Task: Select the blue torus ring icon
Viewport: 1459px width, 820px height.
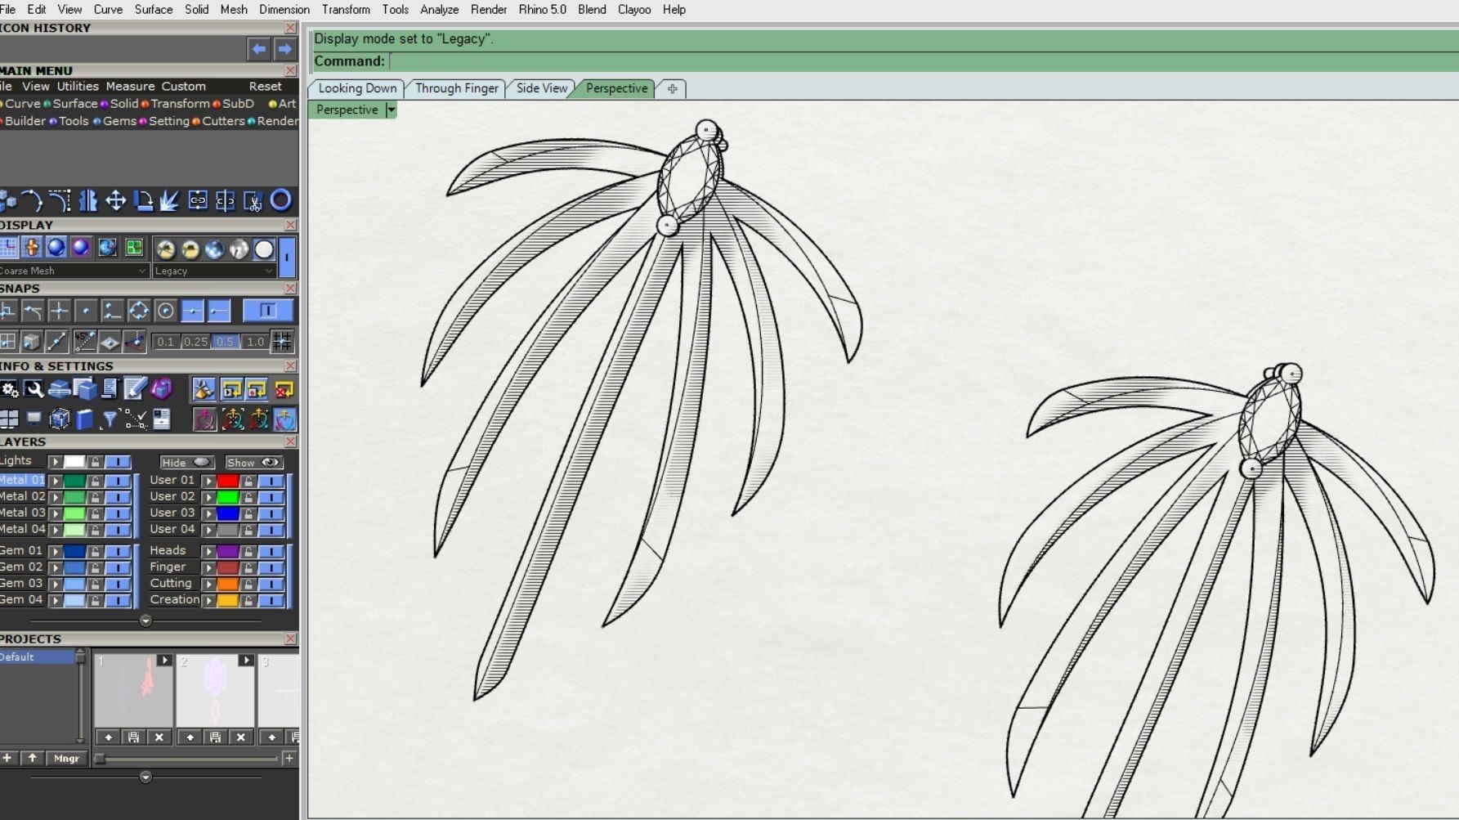Action: (x=280, y=200)
